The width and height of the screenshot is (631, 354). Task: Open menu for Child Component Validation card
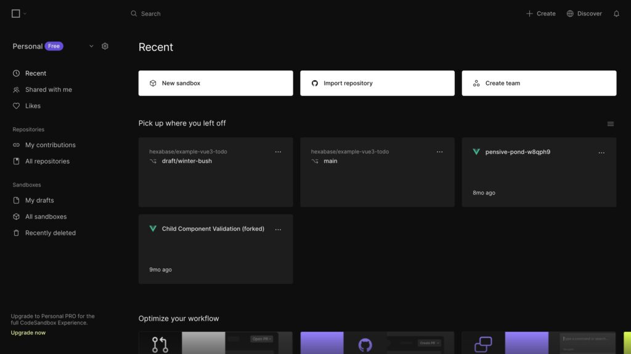point(278,229)
